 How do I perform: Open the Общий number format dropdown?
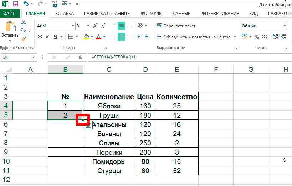[285, 26]
